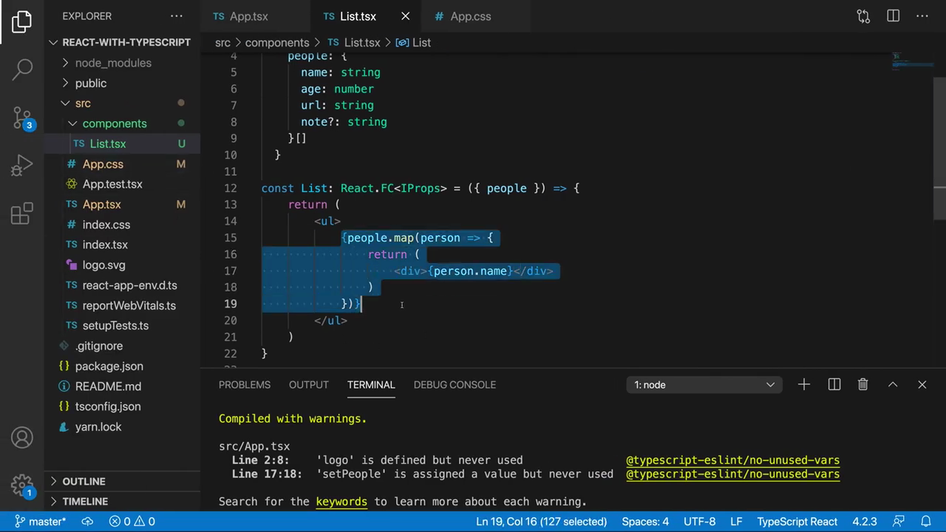Open the Explorer view in activity bar
The height and width of the screenshot is (532, 946).
(22, 22)
